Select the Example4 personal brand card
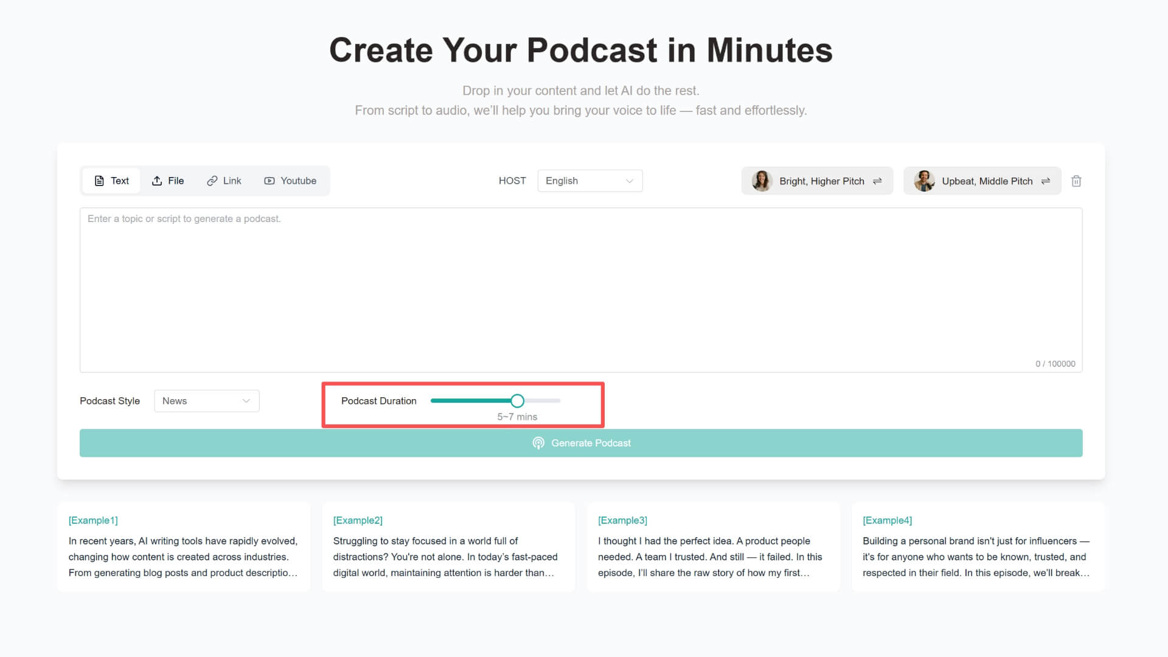 [x=977, y=546]
